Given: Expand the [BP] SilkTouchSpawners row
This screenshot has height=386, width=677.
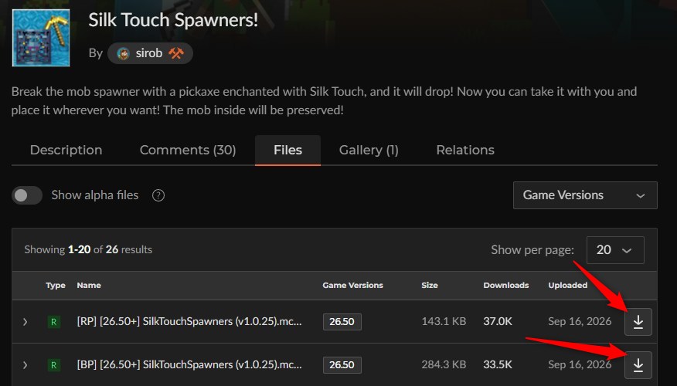Looking at the screenshot, I should (x=25, y=365).
